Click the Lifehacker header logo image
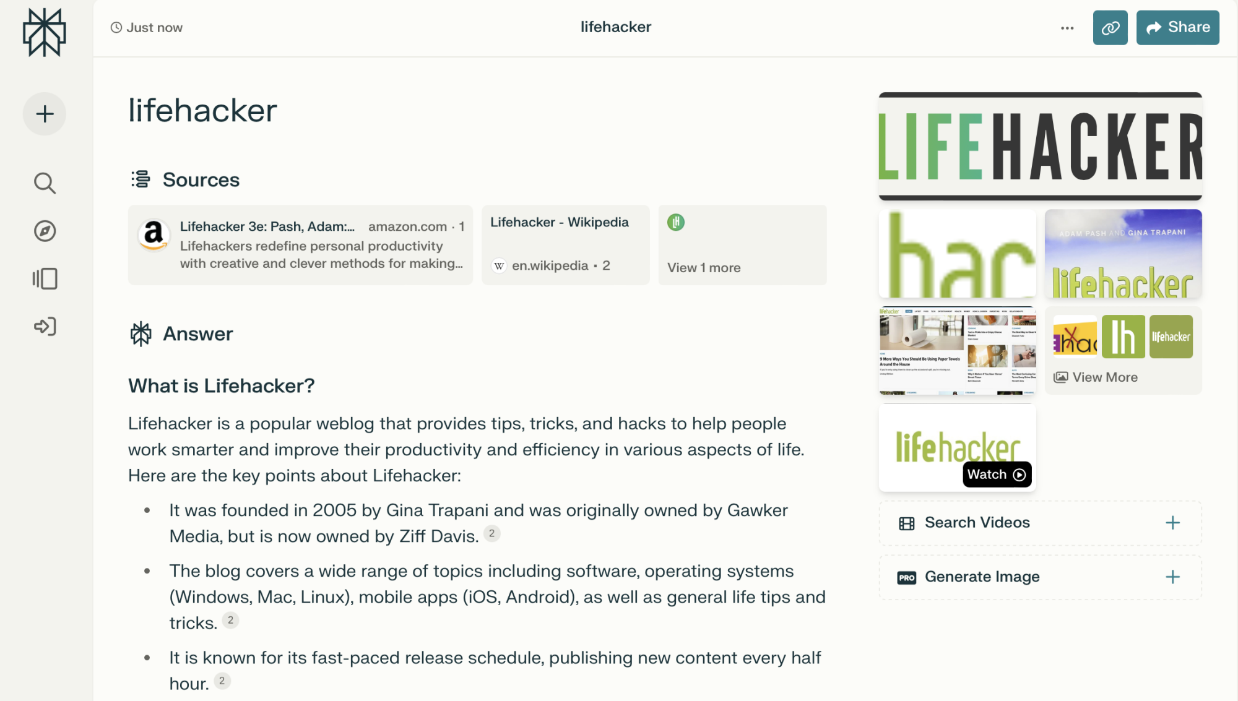 pos(1041,145)
